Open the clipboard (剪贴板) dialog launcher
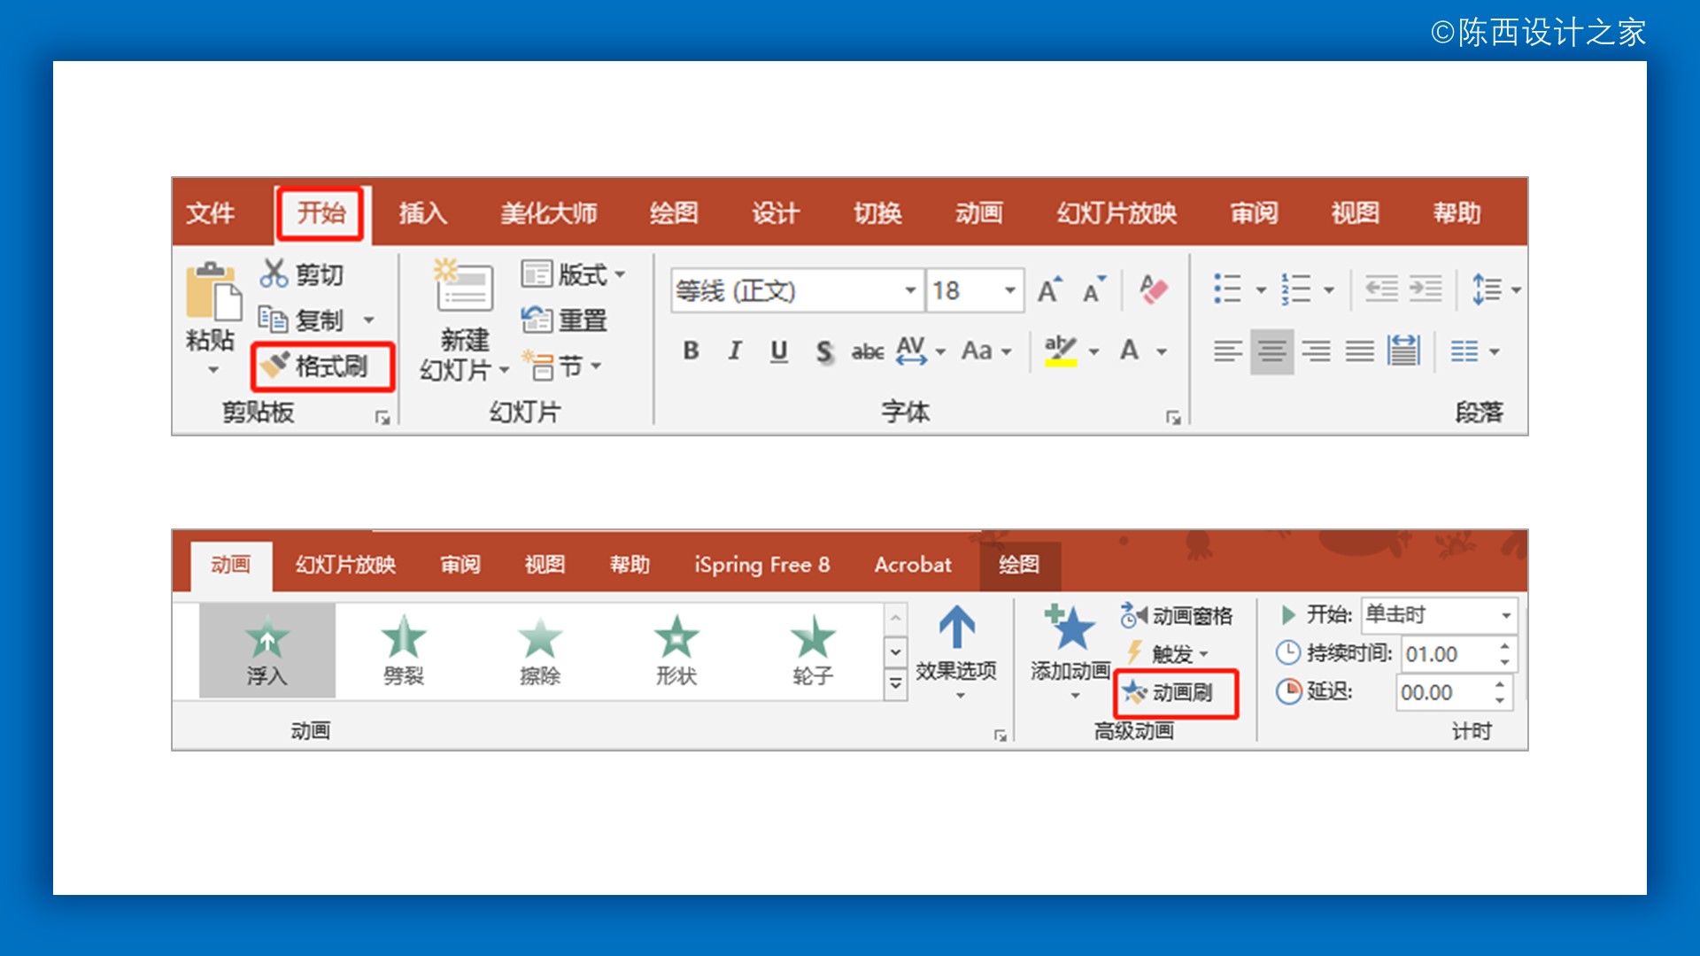This screenshot has width=1700, height=956. (x=382, y=417)
